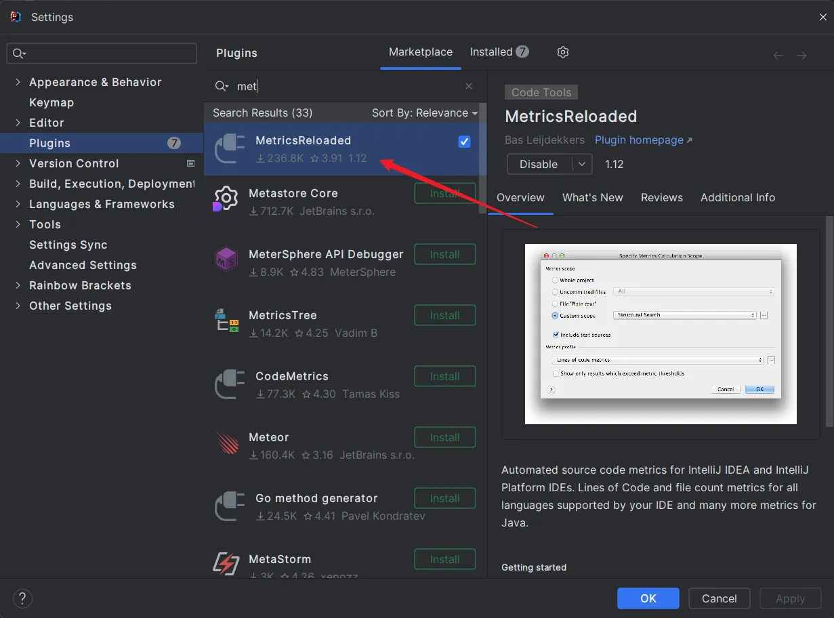Open search history magnifier in plugin search
This screenshot has width=834, height=618.
coord(222,86)
